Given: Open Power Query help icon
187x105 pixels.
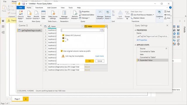Looking at the screenshot, I should 170,8.
